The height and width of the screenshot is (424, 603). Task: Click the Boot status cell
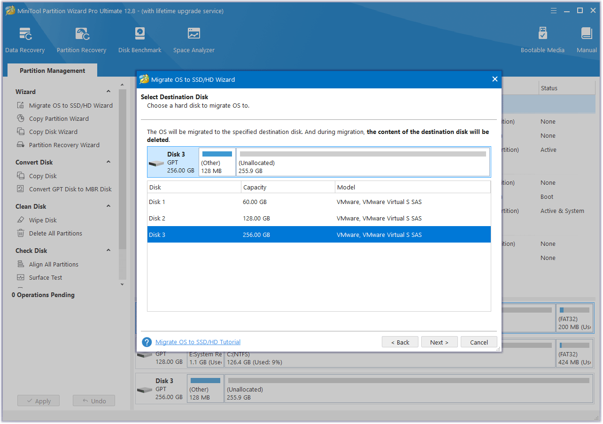click(547, 197)
